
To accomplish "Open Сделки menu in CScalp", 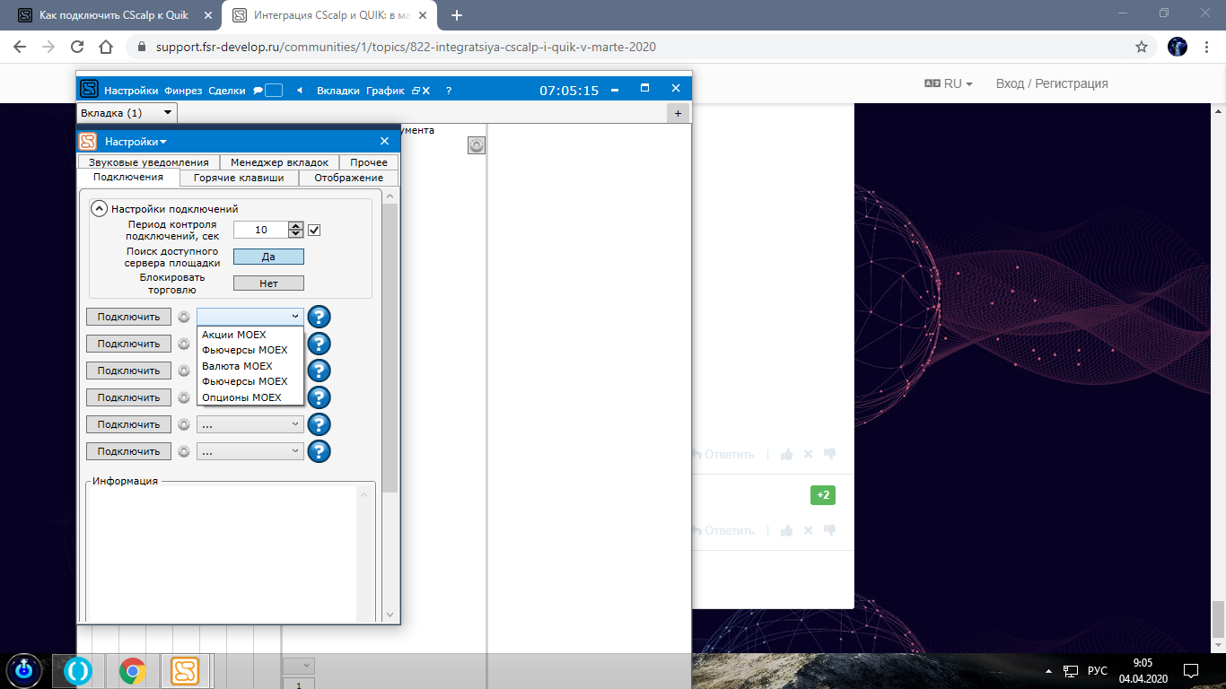I will point(227,91).
